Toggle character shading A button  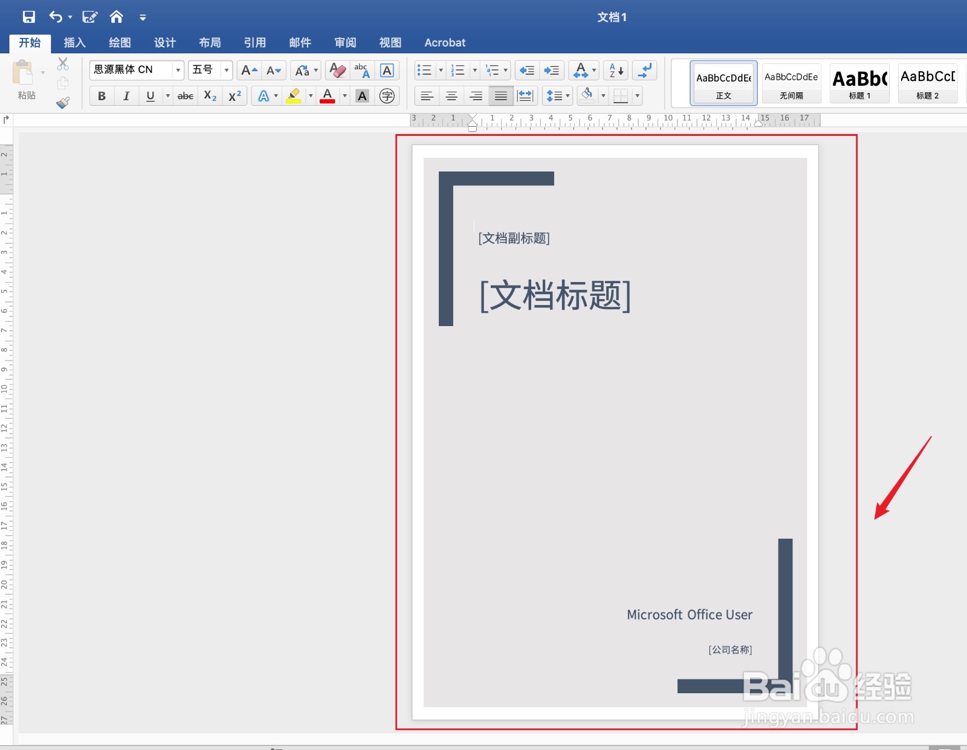pos(362,95)
